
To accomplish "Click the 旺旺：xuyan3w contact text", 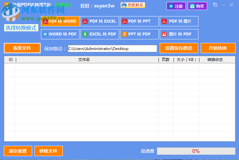I will tap(98, 6).
